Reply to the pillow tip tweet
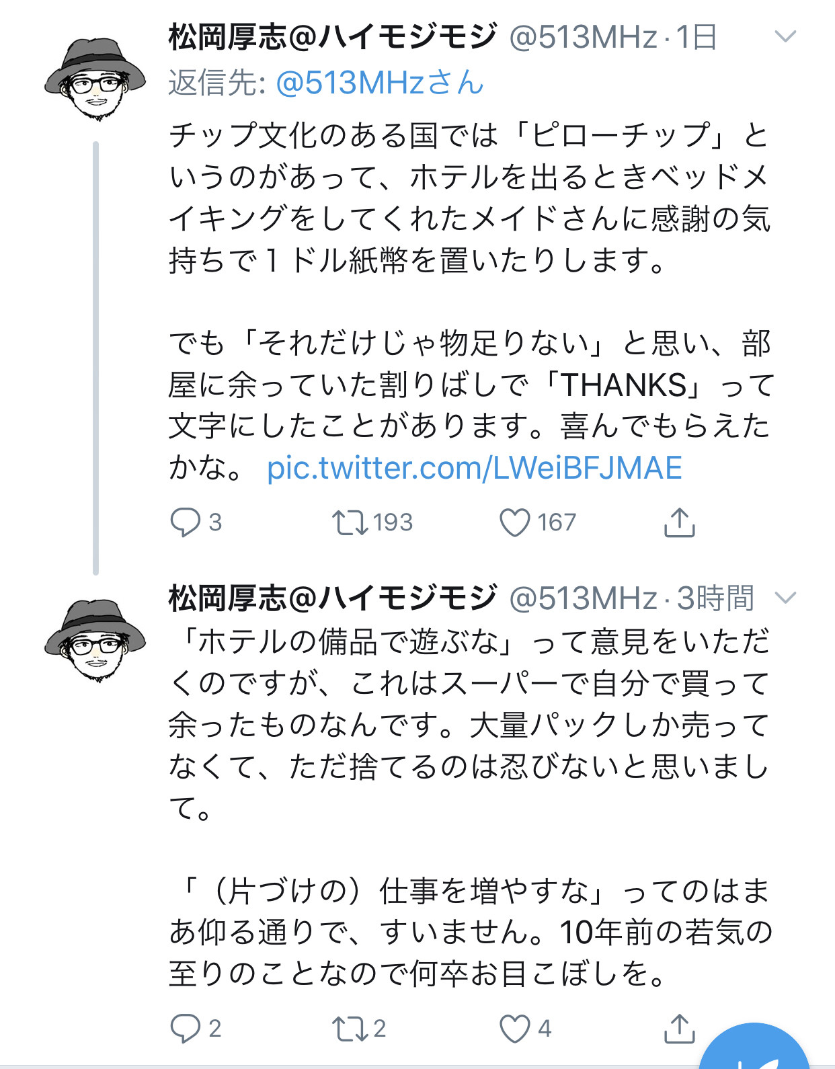The image size is (835, 1069). tap(186, 522)
